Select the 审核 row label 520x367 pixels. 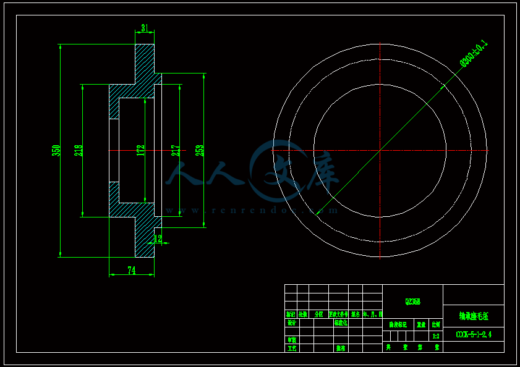click(292, 340)
